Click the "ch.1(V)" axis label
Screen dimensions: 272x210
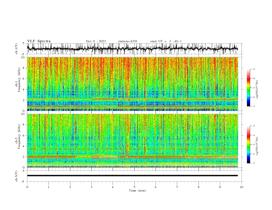point(16,49)
